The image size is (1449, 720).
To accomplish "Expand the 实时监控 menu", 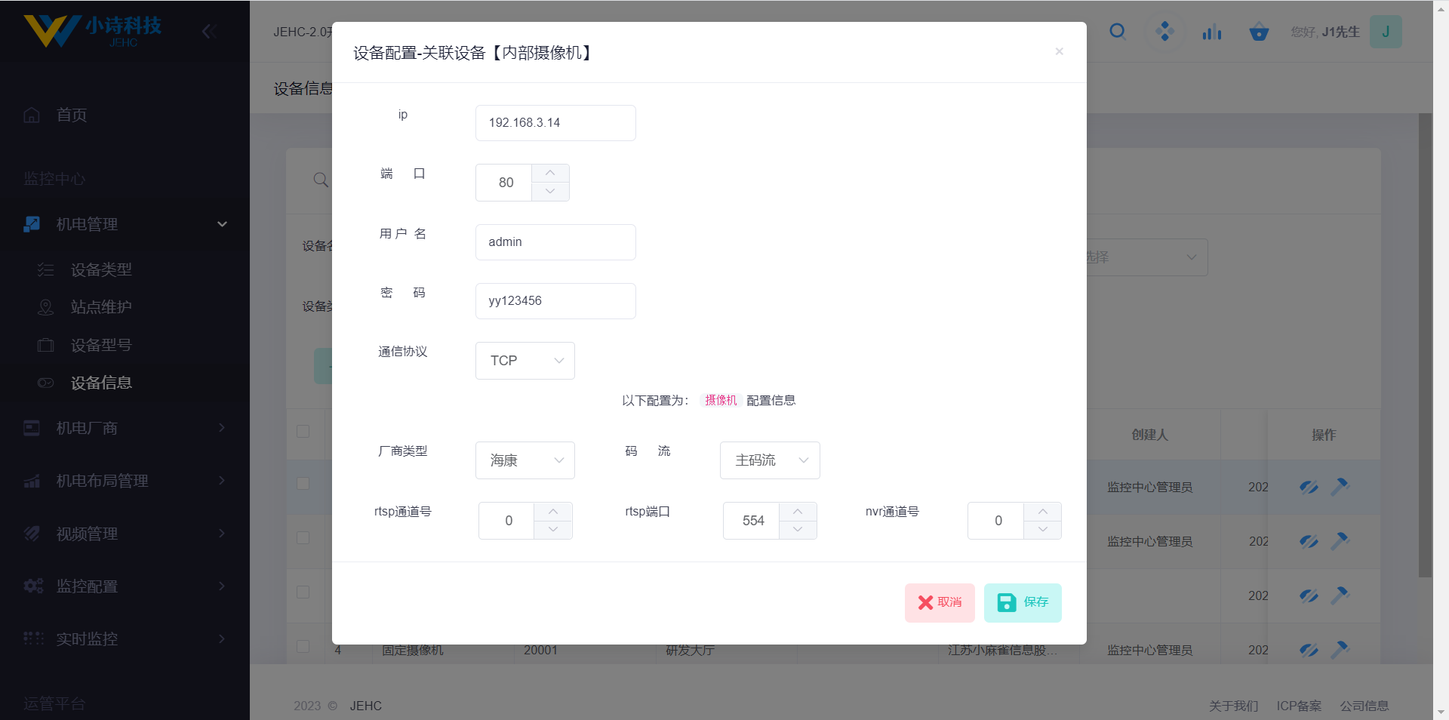I will pos(125,639).
